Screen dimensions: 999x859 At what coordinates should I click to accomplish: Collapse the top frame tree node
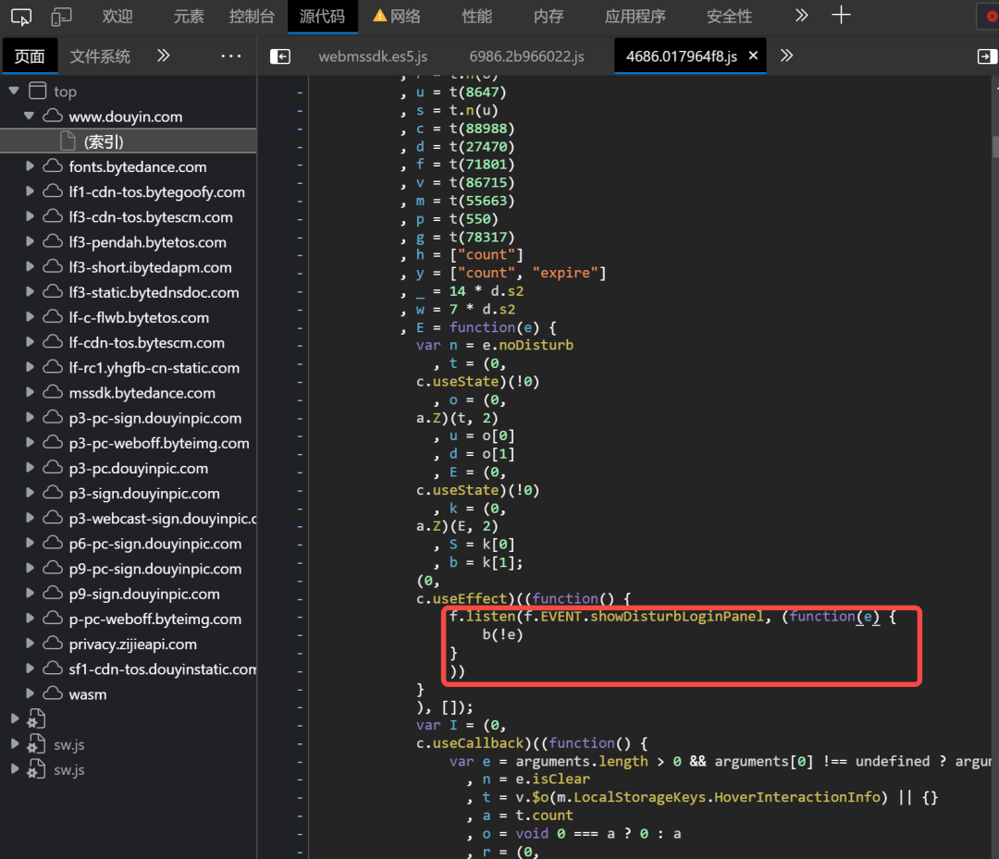coord(13,91)
